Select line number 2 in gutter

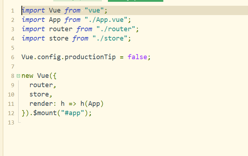pyautogui.click(x=13, y=20)
